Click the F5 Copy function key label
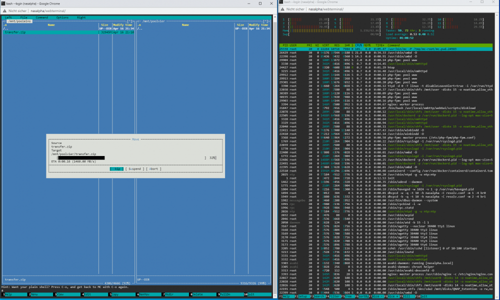This screenshot has width=500, height=300. coord(122,294)
